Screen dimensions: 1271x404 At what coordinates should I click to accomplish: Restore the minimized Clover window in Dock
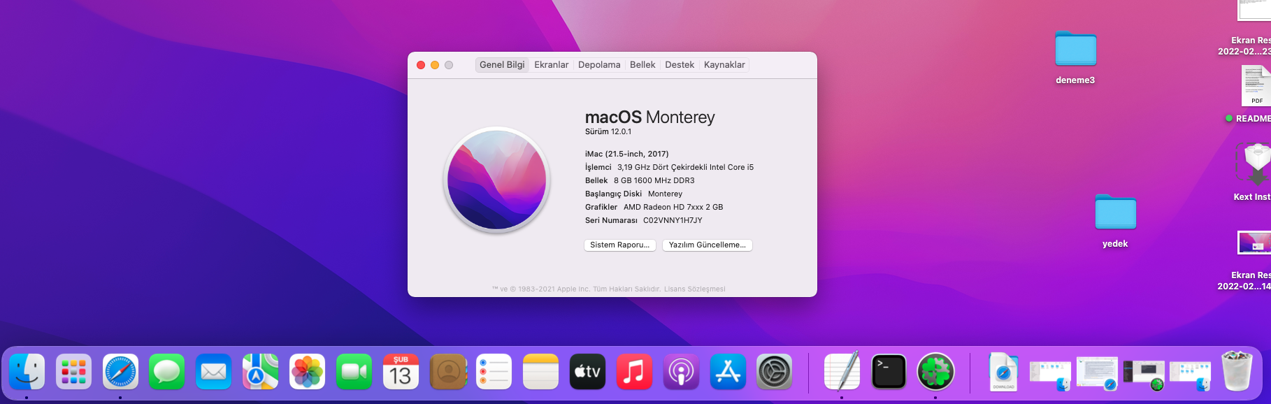(x=1144, y=375)
